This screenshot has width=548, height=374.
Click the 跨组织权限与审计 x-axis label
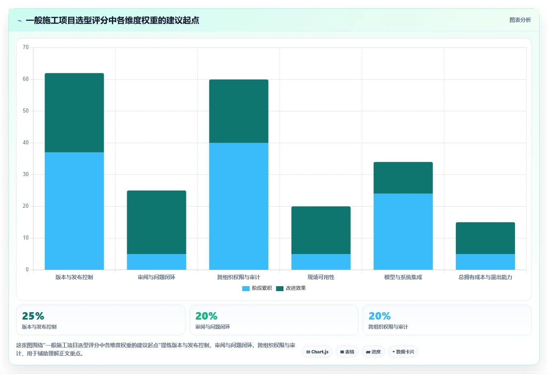tap(239, 277)
